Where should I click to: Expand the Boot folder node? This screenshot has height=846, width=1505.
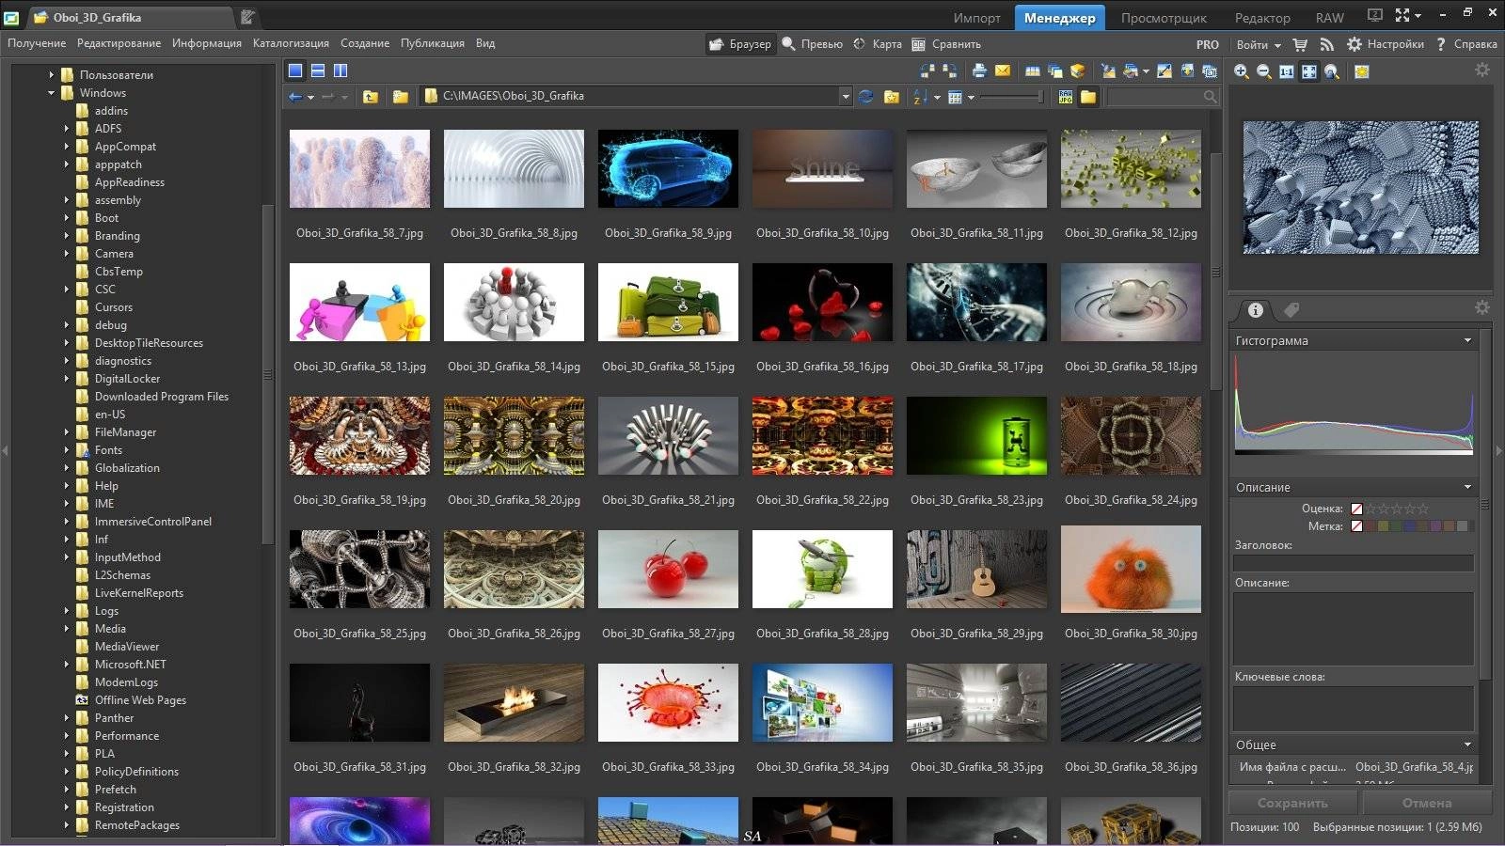coord(67,218)
